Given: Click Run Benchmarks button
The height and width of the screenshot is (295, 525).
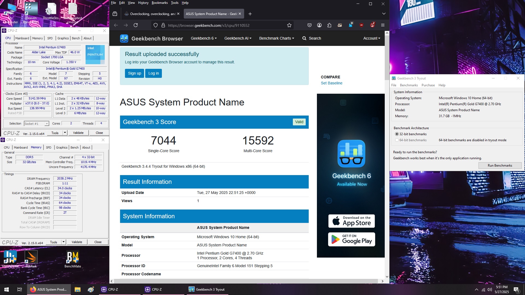Looking at the screenshot, I should click(500, 166).
